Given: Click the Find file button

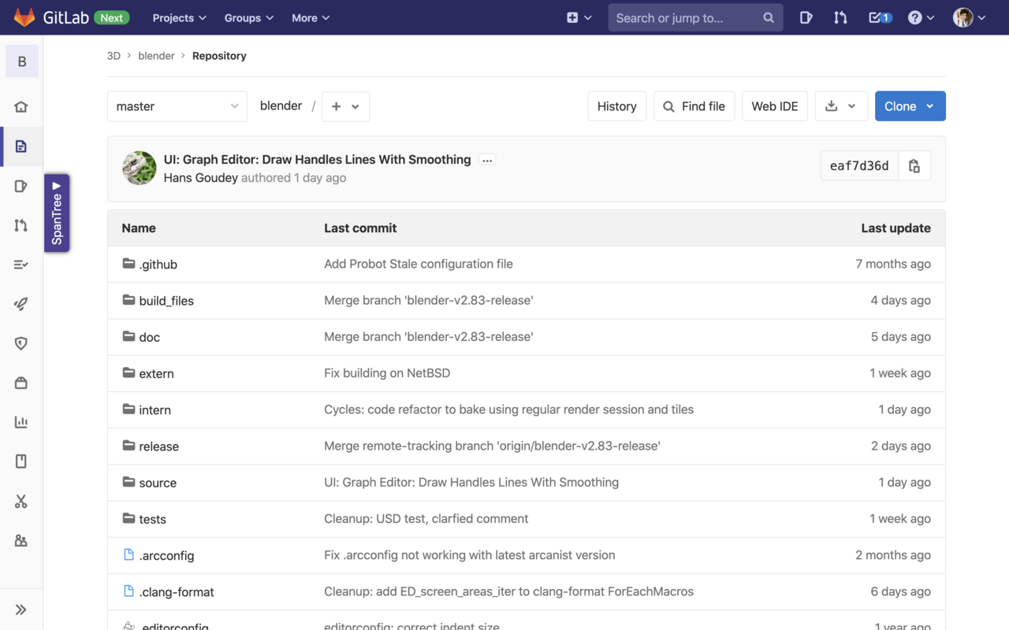Looking at the screenshot, I should [694, 106].
